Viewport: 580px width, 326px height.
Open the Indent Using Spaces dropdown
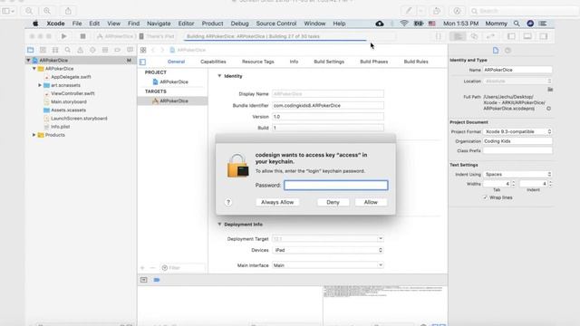coord(517,174)
